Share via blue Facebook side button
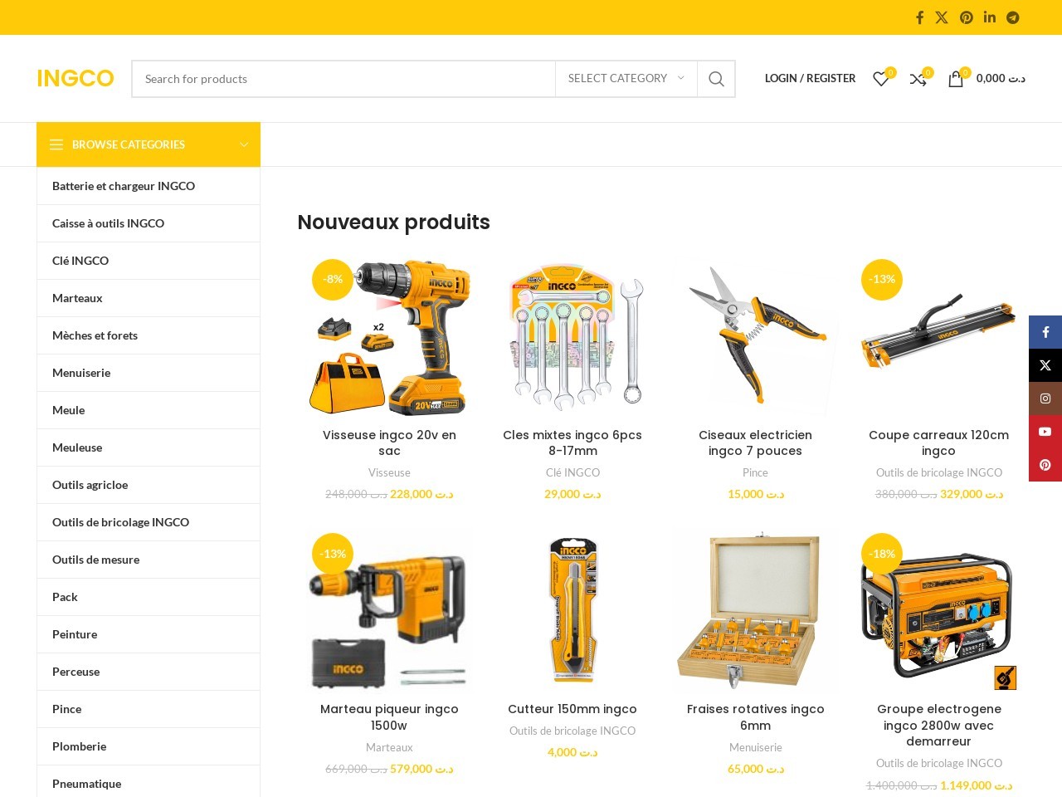 [x=1045, y=332]
